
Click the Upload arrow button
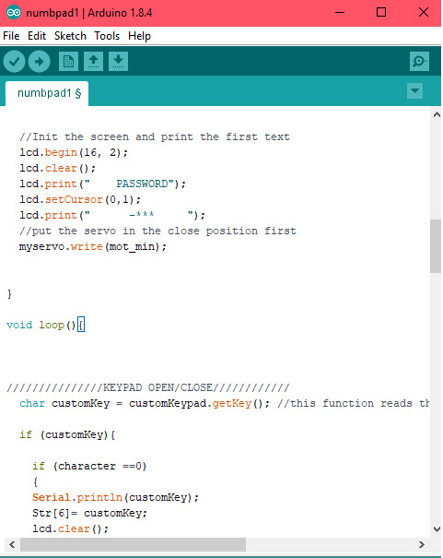(39, 62)
